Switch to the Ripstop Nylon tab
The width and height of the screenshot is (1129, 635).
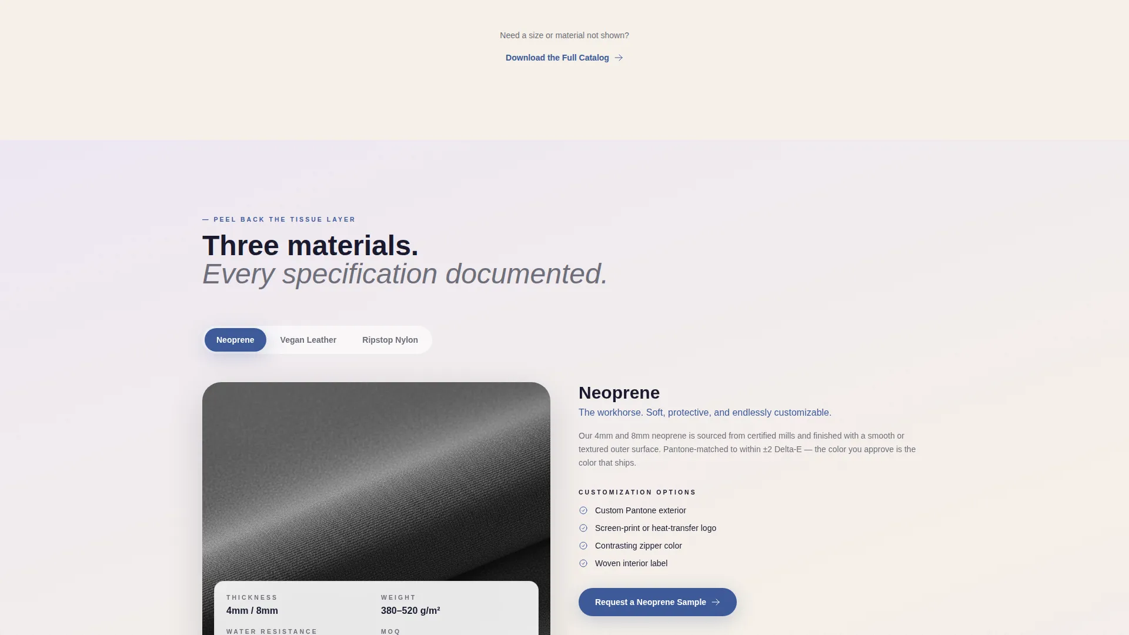pyautogui.click(x=390, y=340)
